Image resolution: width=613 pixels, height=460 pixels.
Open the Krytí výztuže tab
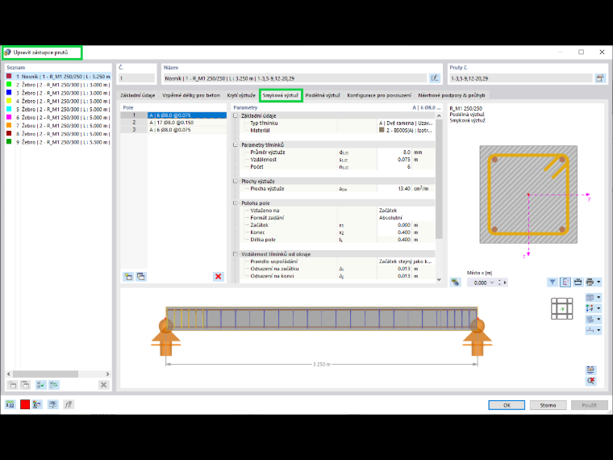pos(241,95)
